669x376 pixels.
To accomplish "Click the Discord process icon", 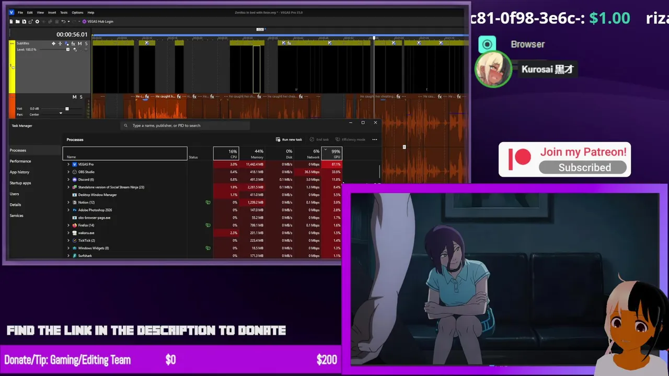I will pos(75,179).
